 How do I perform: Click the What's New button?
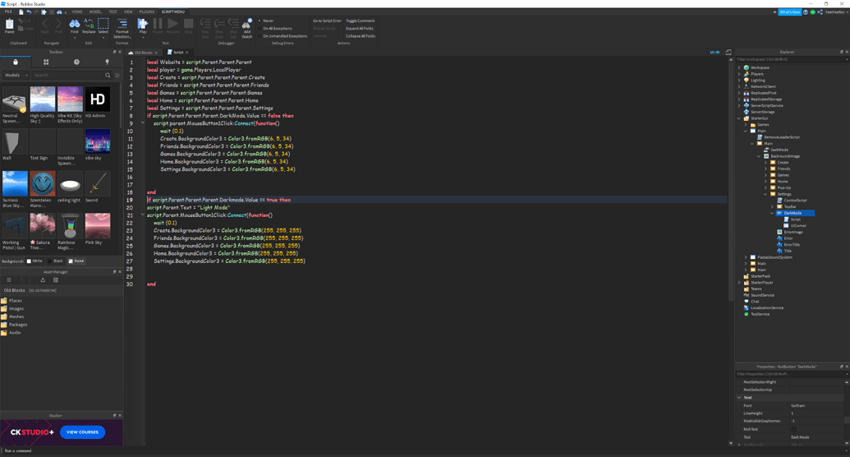[789, 12]
